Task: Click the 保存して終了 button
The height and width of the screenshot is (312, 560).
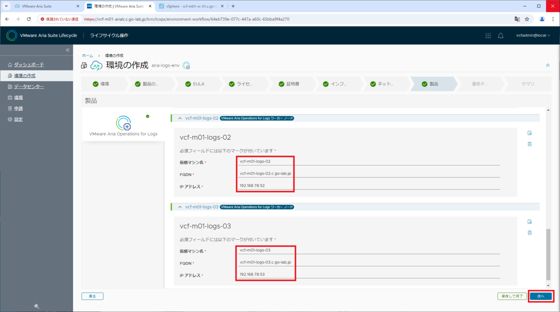Action: (512, 296)
